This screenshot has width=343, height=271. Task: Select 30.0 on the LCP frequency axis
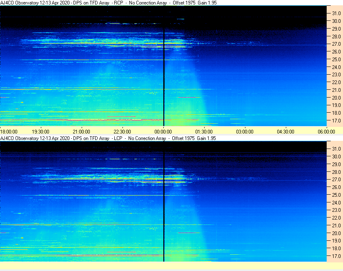tap(336, 156)
